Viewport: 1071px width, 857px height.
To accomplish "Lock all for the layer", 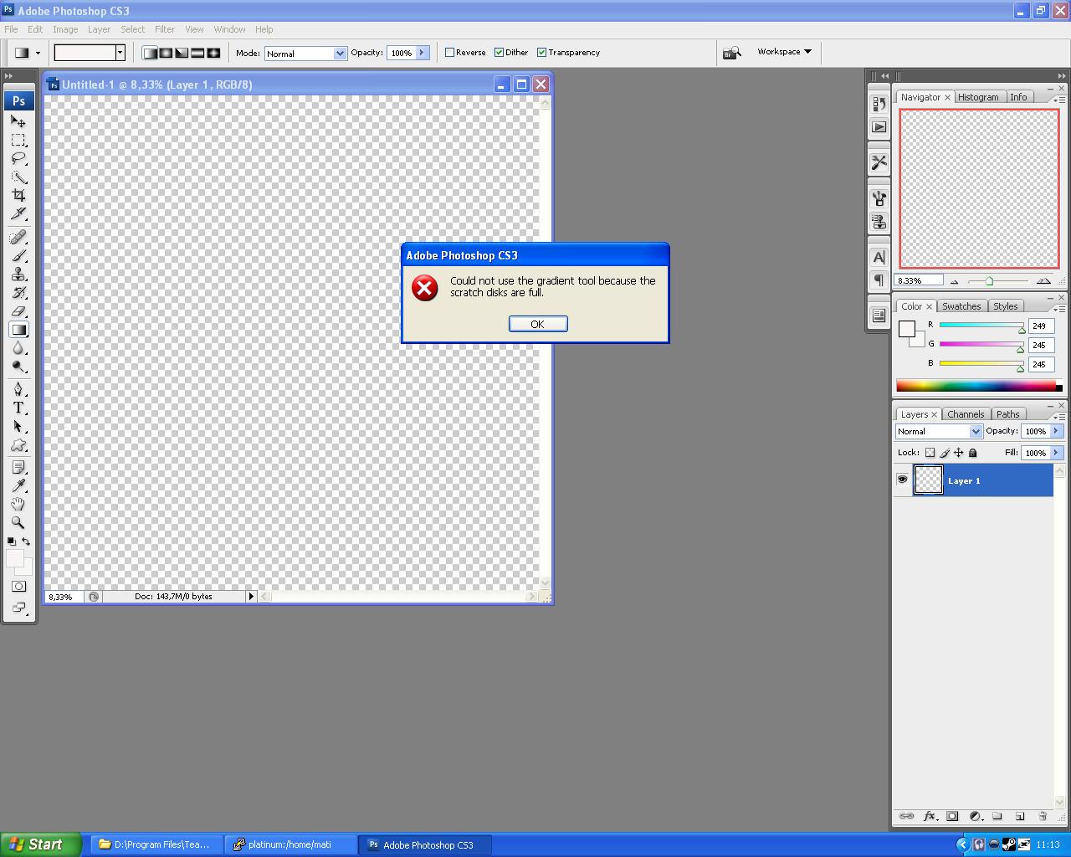I will click(973, 453).
